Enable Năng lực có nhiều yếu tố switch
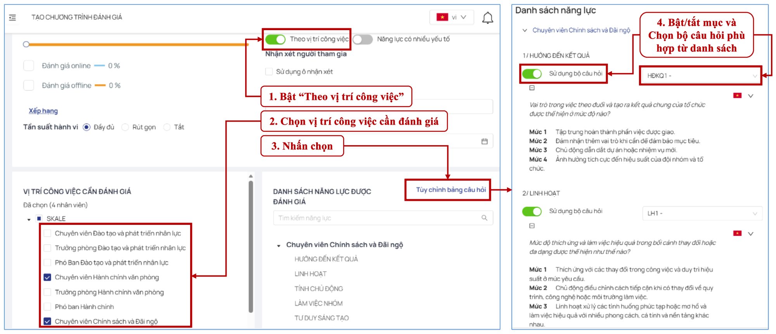Image resolution: width=776 pixels, height=334 pixels. point(363,39)
